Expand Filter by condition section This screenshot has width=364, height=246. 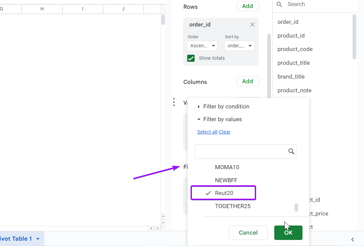click(223, 106)
